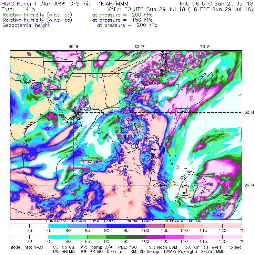This screenshot has height=255, width=255.
Task: Click the green "Relative humidity (w.r.t. ice)" legend label
Action: coord(37,15)
